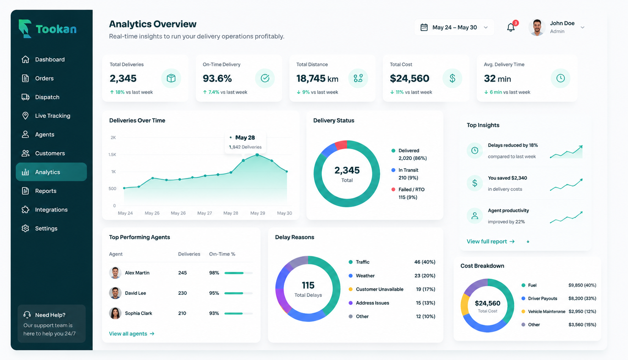Click the View full report link

click(x=491, y=241)
